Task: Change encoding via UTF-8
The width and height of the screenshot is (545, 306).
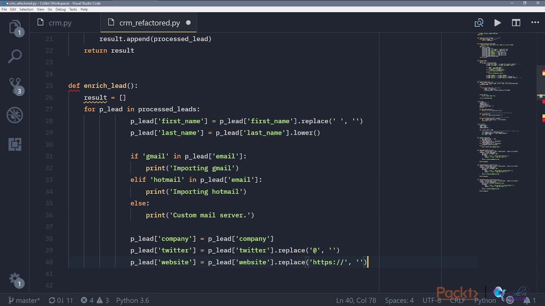Action: (x=432, y=300)
